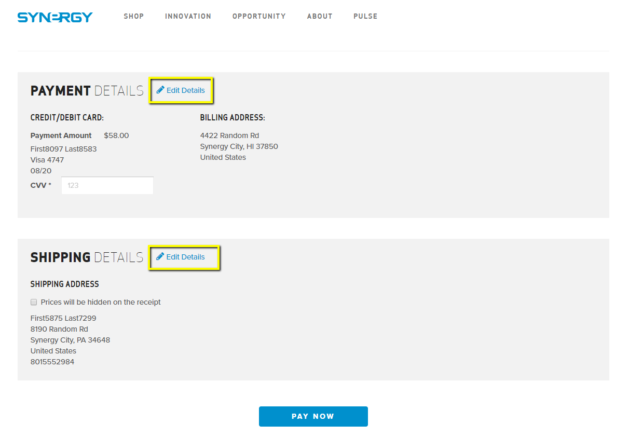
Task: Click billing address 4422 Random Rd
Action: (229, 135)
